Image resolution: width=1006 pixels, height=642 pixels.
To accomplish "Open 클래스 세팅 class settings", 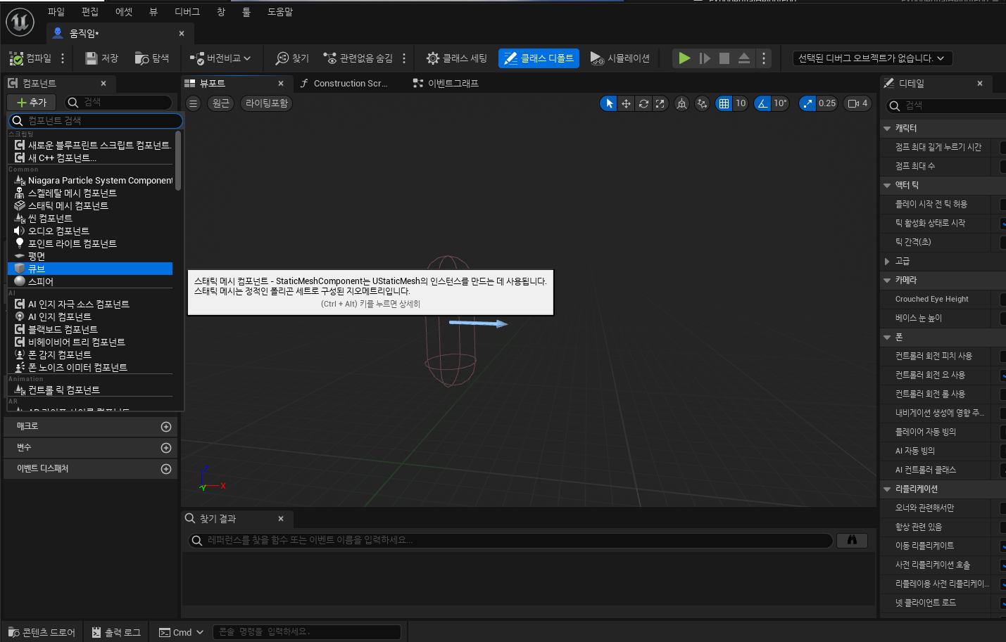I will point(457,58).
